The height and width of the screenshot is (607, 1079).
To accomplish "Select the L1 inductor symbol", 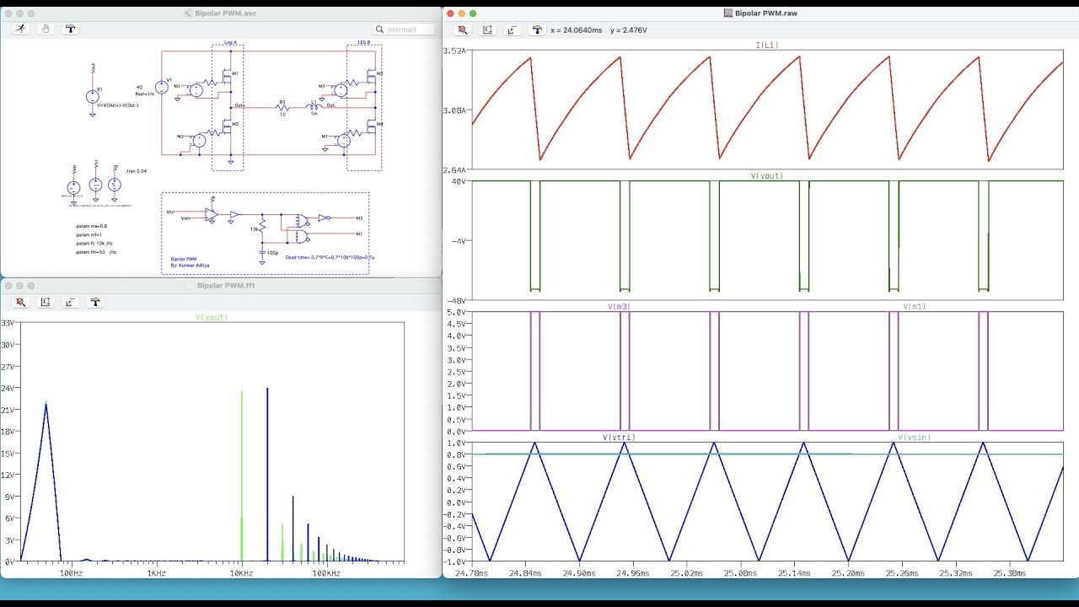I will tap(314, 107).
